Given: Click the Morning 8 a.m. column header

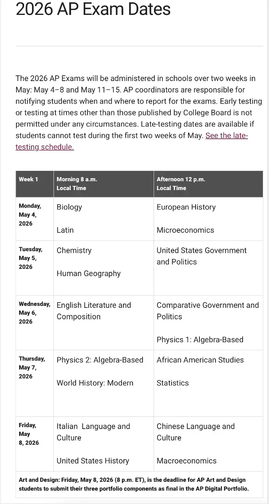Looking at the screenshot, I should click(77, 184).
